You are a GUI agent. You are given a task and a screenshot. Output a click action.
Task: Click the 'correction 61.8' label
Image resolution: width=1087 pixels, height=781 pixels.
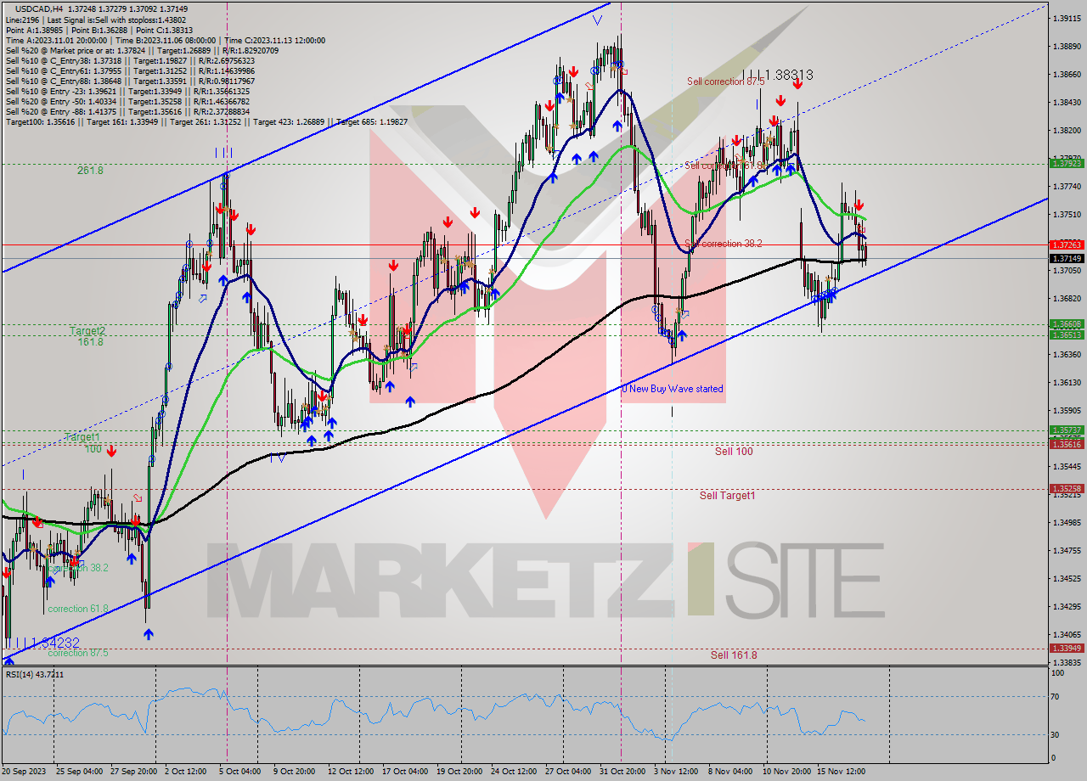(78, 609)
